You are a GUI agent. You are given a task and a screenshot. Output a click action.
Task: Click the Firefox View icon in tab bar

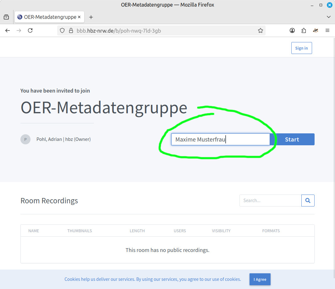pos(6,17)
